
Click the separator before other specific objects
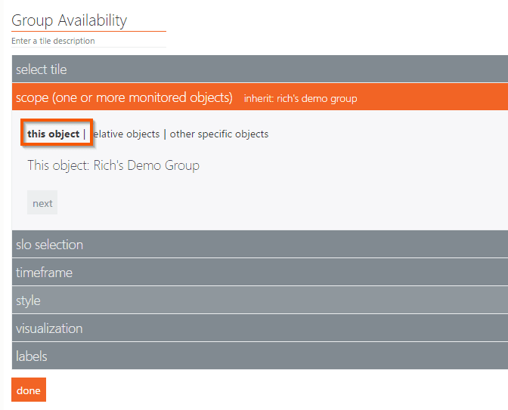[x=165, y=134]
